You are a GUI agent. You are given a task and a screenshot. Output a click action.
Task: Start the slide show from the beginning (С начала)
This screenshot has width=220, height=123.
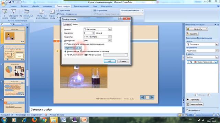click(x=4, y=14)
